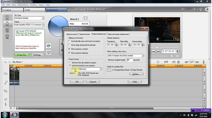Image resolution: width=212 pixels, height=118 pixels.
Task: Click the Windows Start orb
Action: [x=5, y=115]
